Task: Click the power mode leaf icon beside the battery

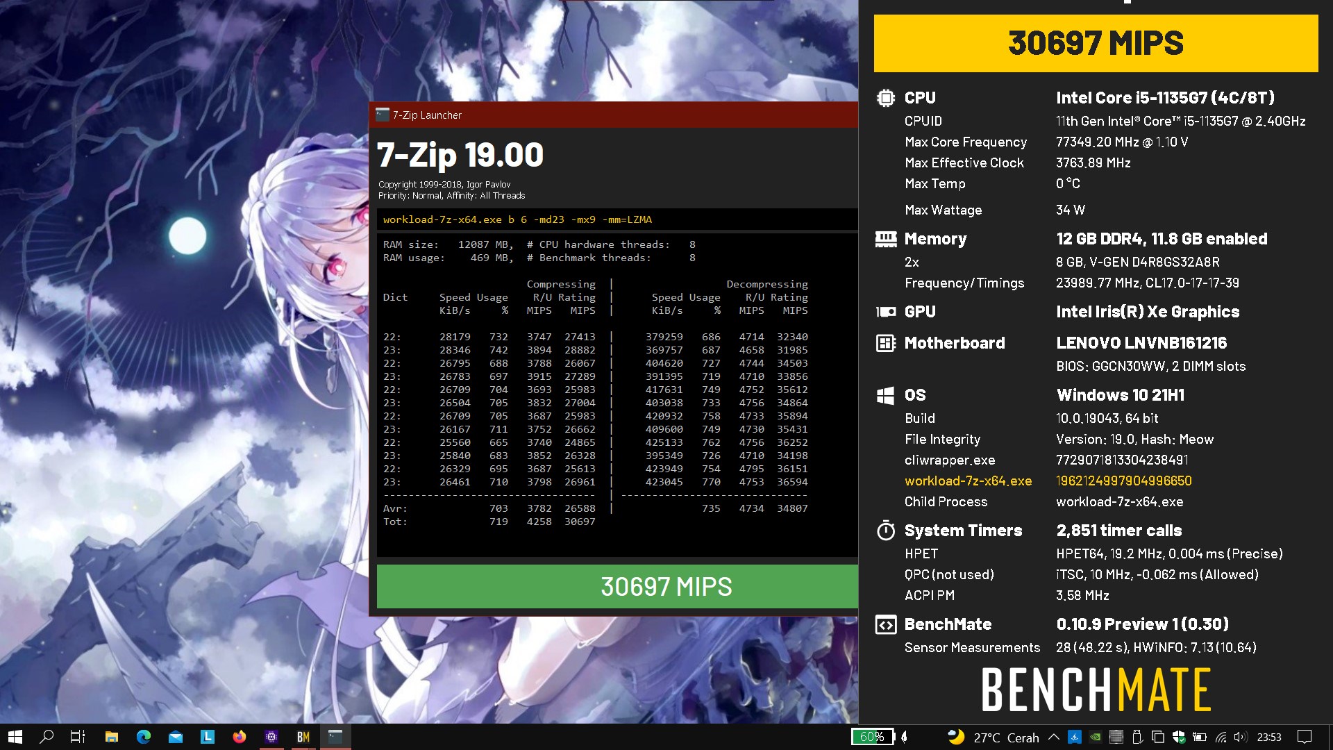Action: coord(904,737)
